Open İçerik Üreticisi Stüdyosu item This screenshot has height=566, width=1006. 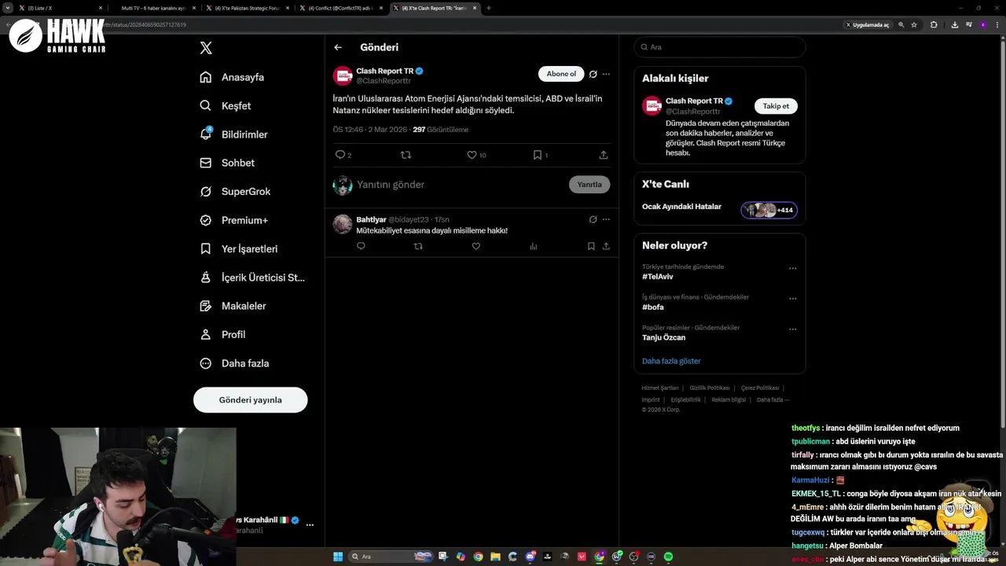coord(252,277)
